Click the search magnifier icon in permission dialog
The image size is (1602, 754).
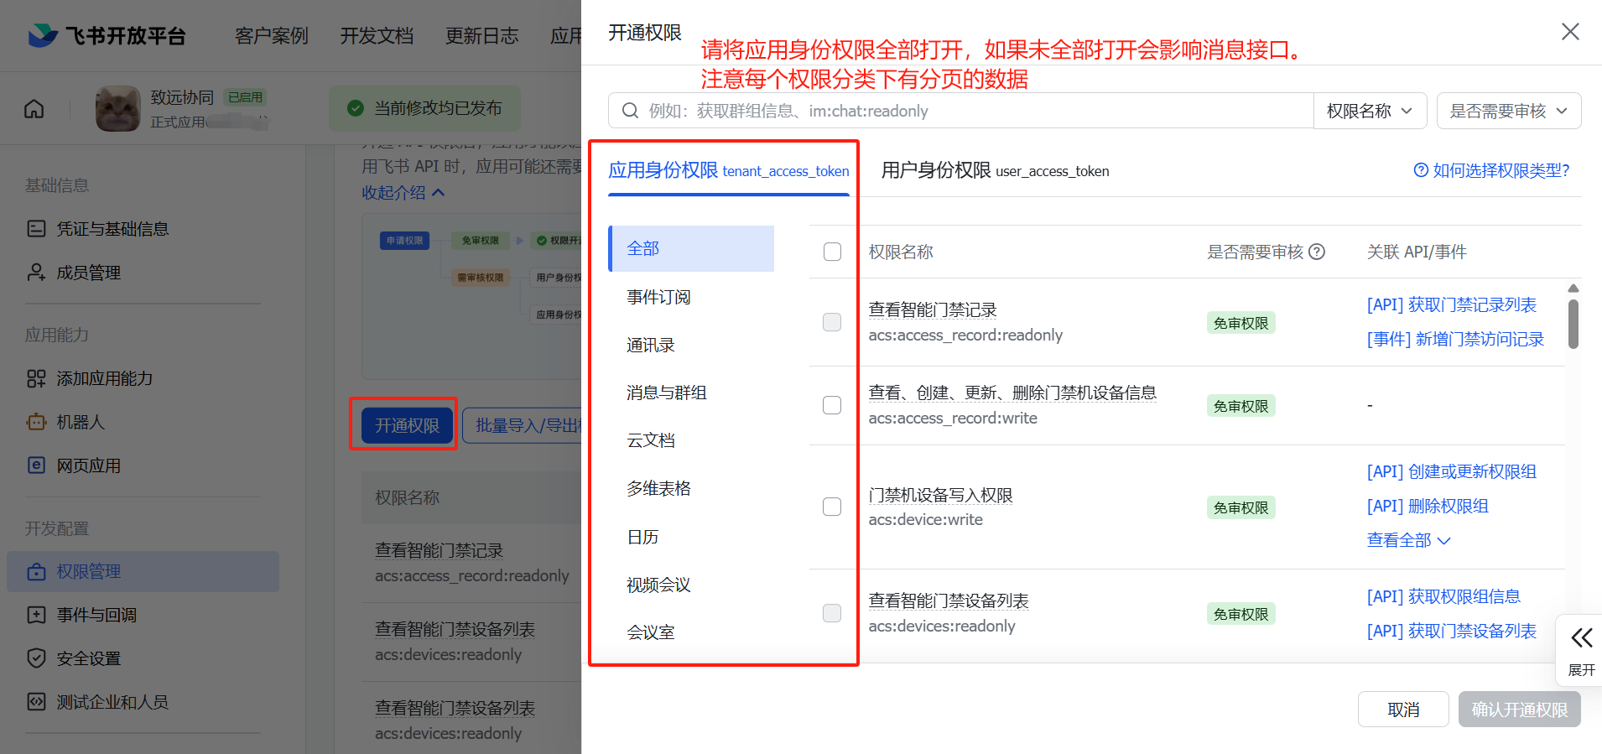[x=630, y=111]
